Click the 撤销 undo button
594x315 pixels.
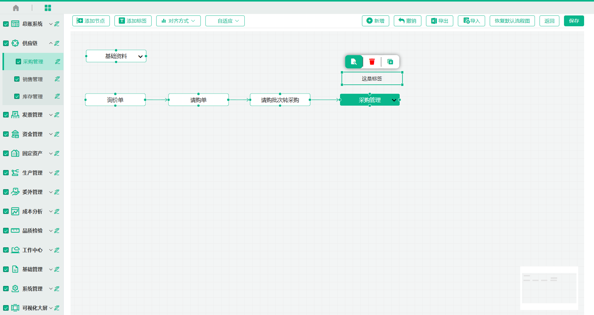[407, 21]
